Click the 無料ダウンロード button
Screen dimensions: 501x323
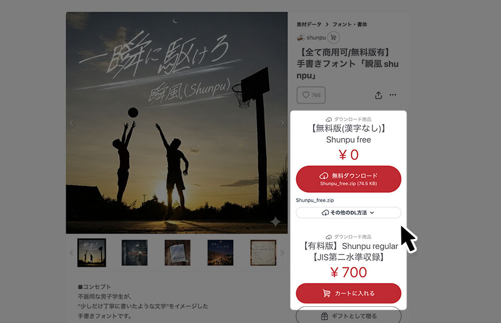348,179
